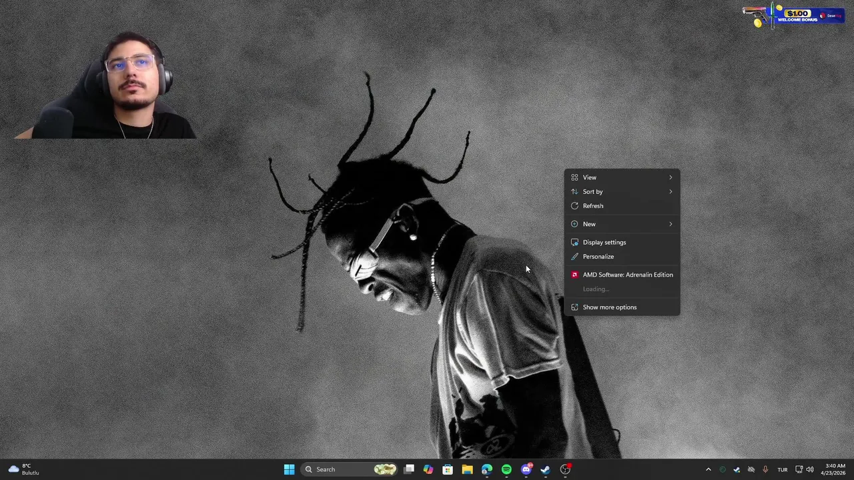Open the Windows Start menu
This screenshot has width=854, height=480.
(289, 469)
